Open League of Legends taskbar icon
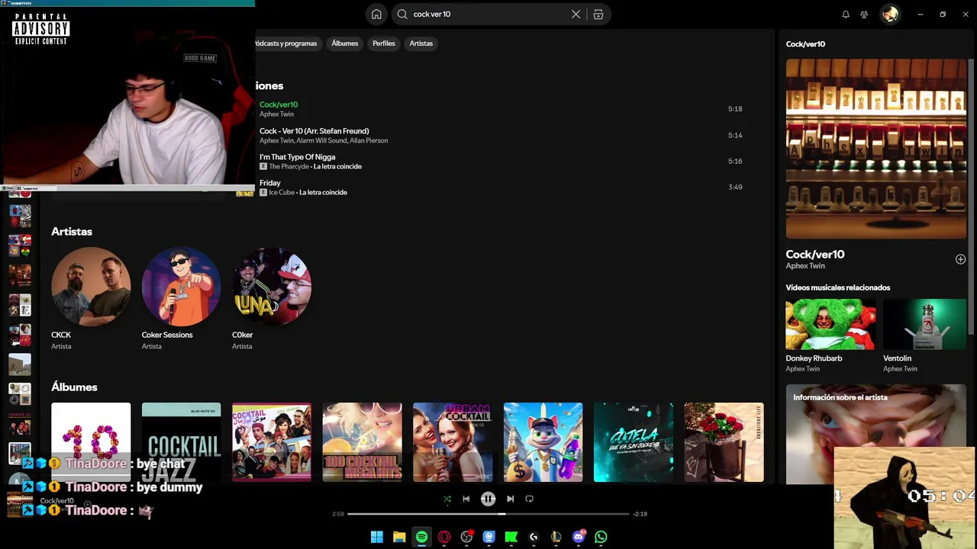The image size is (977, 549). 556,537
